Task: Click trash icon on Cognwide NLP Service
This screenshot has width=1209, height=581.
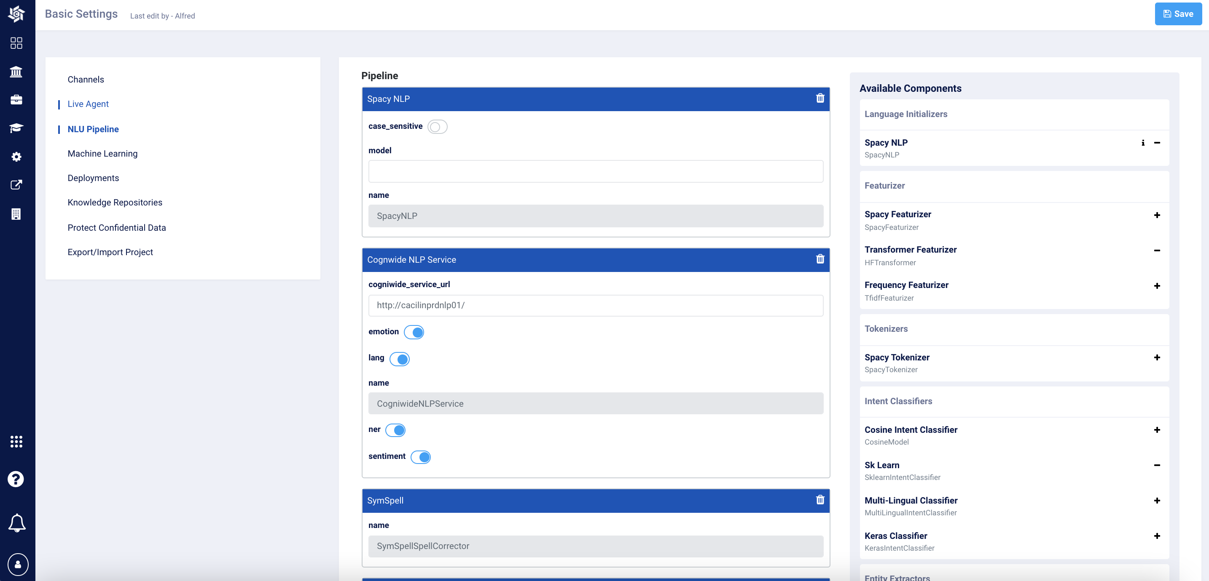Action: 819,259
